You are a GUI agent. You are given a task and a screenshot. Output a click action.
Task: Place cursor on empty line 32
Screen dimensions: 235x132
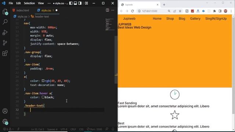click(x=65, y=110)
